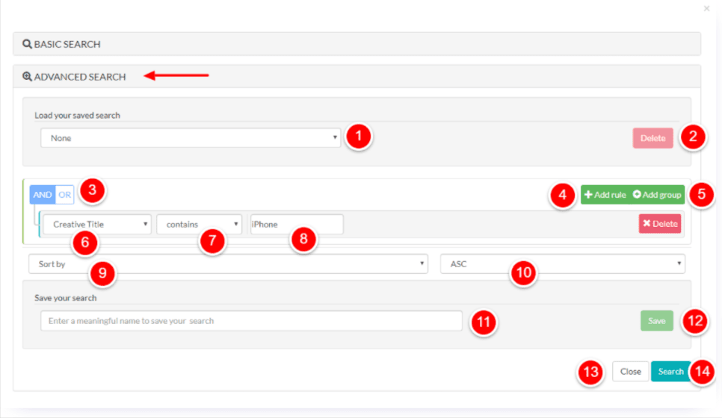The height and width of the screenshot is (418, 722).
Task: Open the Sort by dropdown
Action: (229, 264)
